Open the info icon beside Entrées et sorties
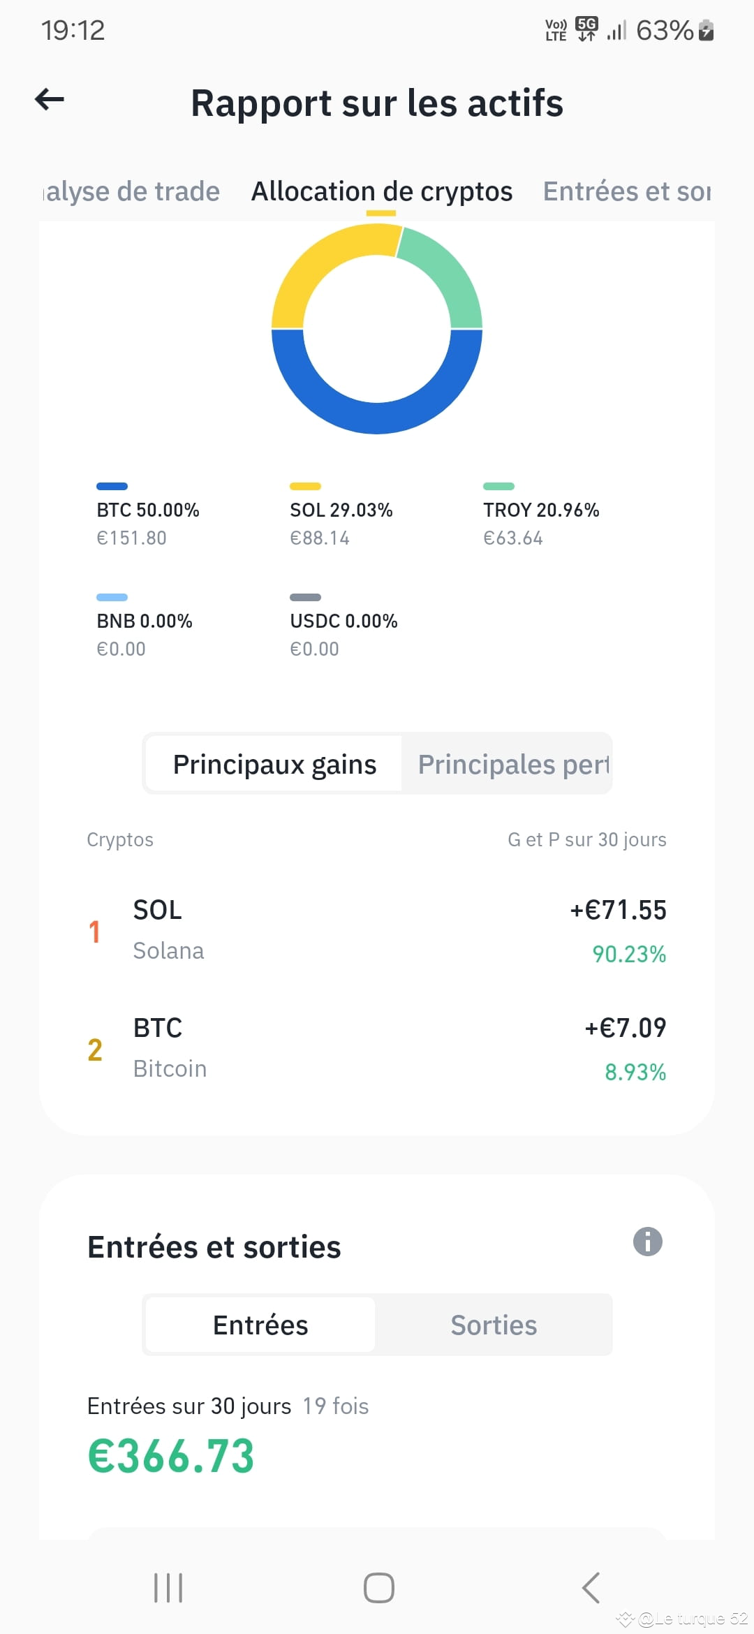 [x=647, y=1242]
